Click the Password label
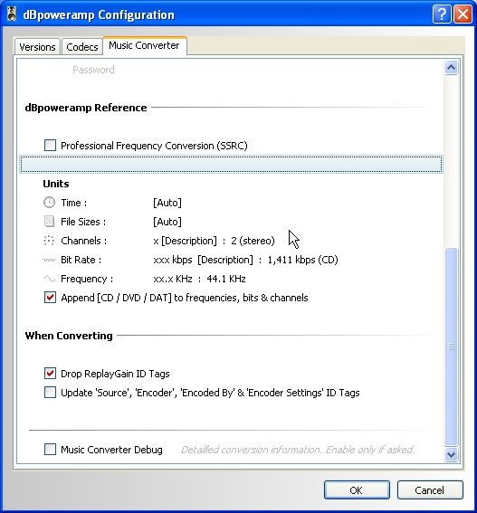The height and width of the screenshot is (513, 477). pyautogui.click(x=93, y=70)
